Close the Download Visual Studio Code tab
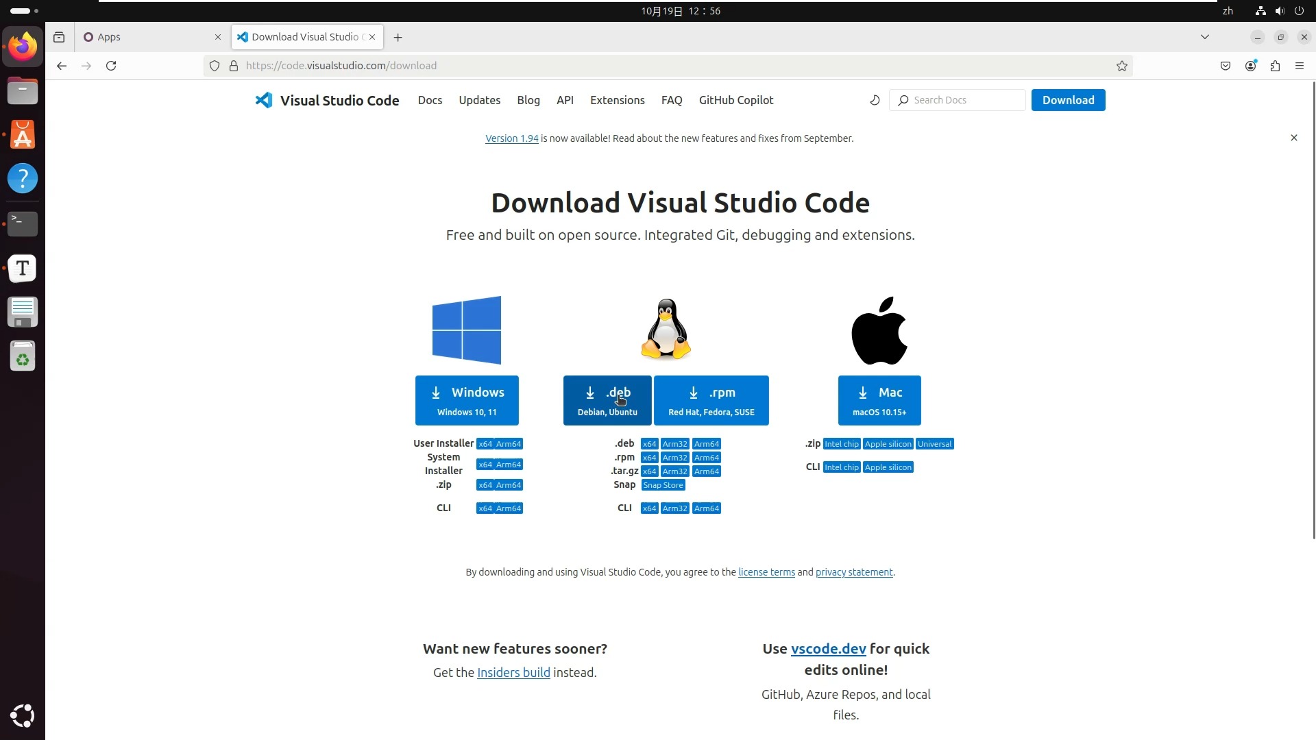Viewport: 1316px width, 740px height. 372,37
